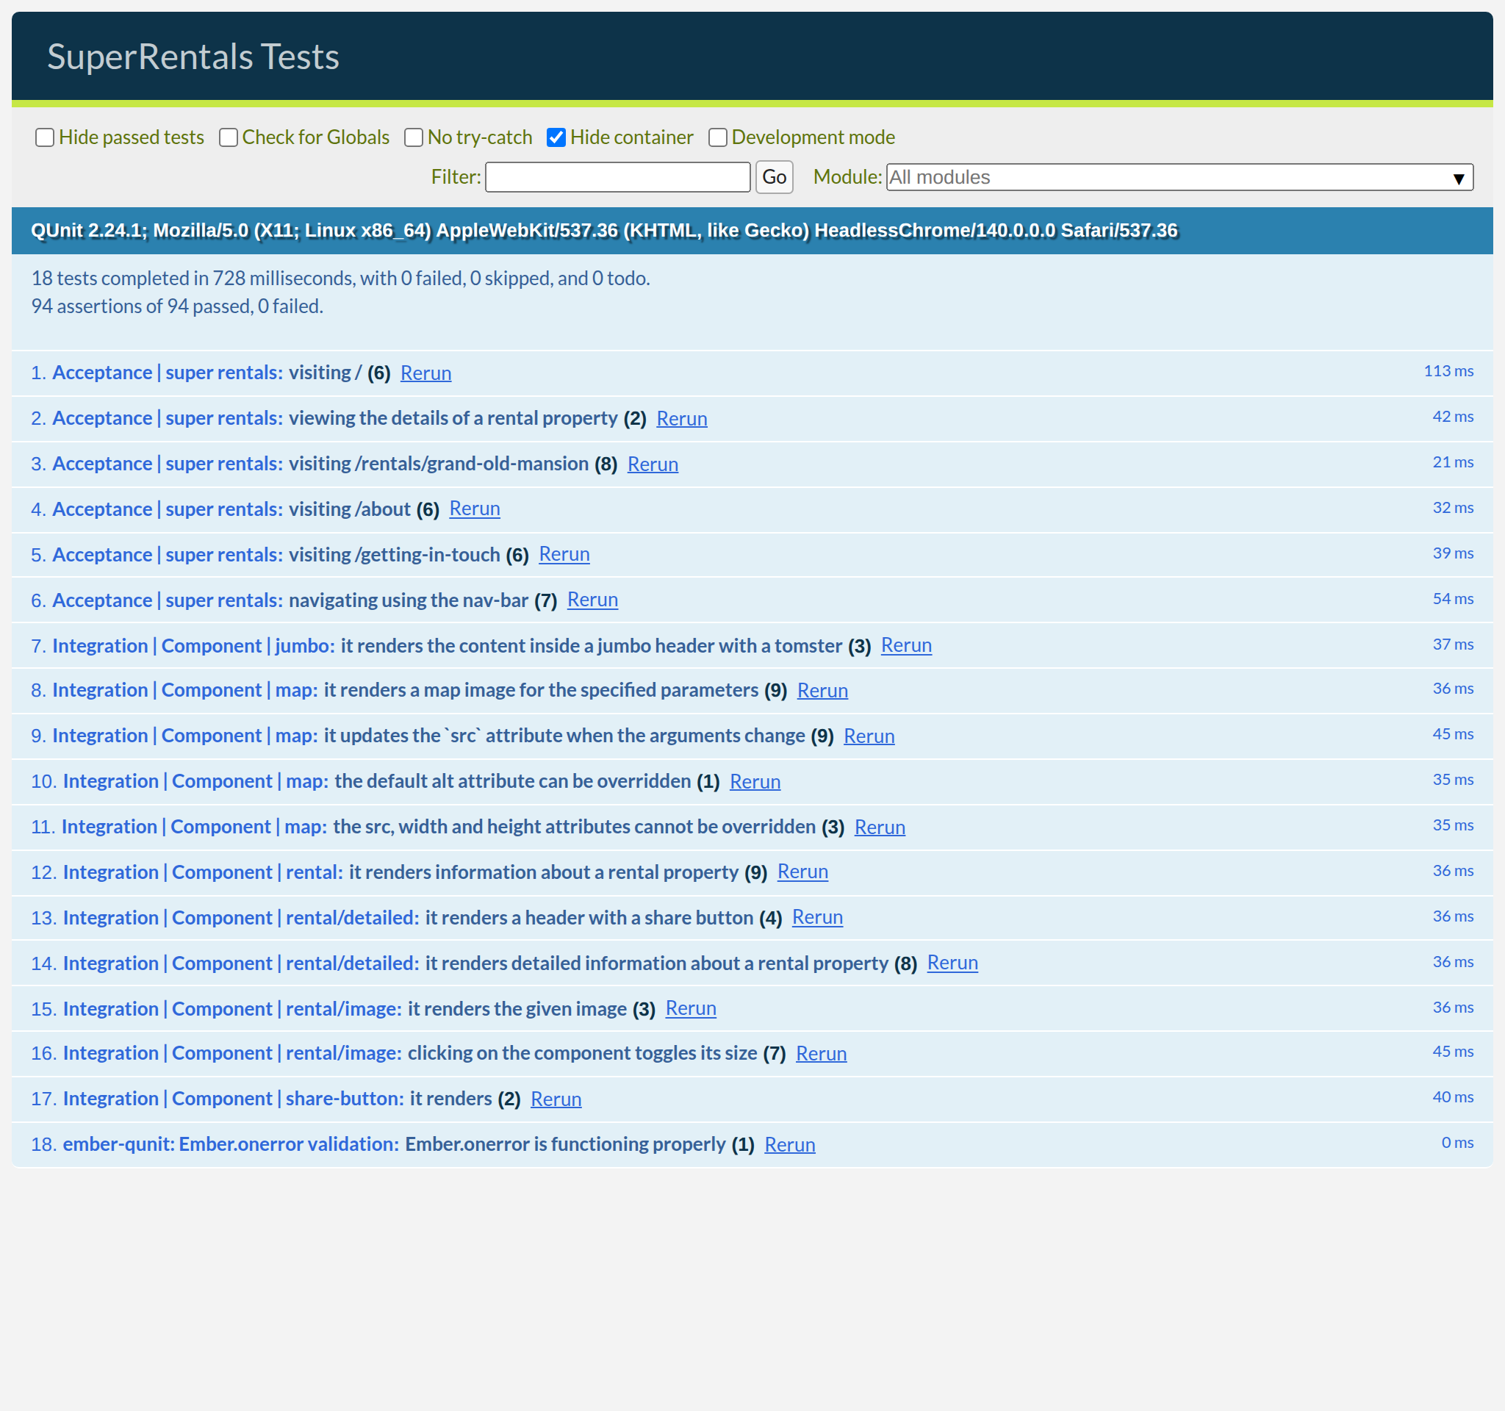Open the All modules dropdown
The height and width of the screenshot is (1411, 1505).
tap(1179, 177)
